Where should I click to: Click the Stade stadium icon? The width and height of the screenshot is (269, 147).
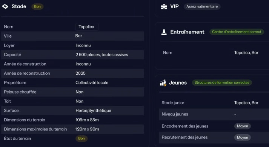click(5, 6)
